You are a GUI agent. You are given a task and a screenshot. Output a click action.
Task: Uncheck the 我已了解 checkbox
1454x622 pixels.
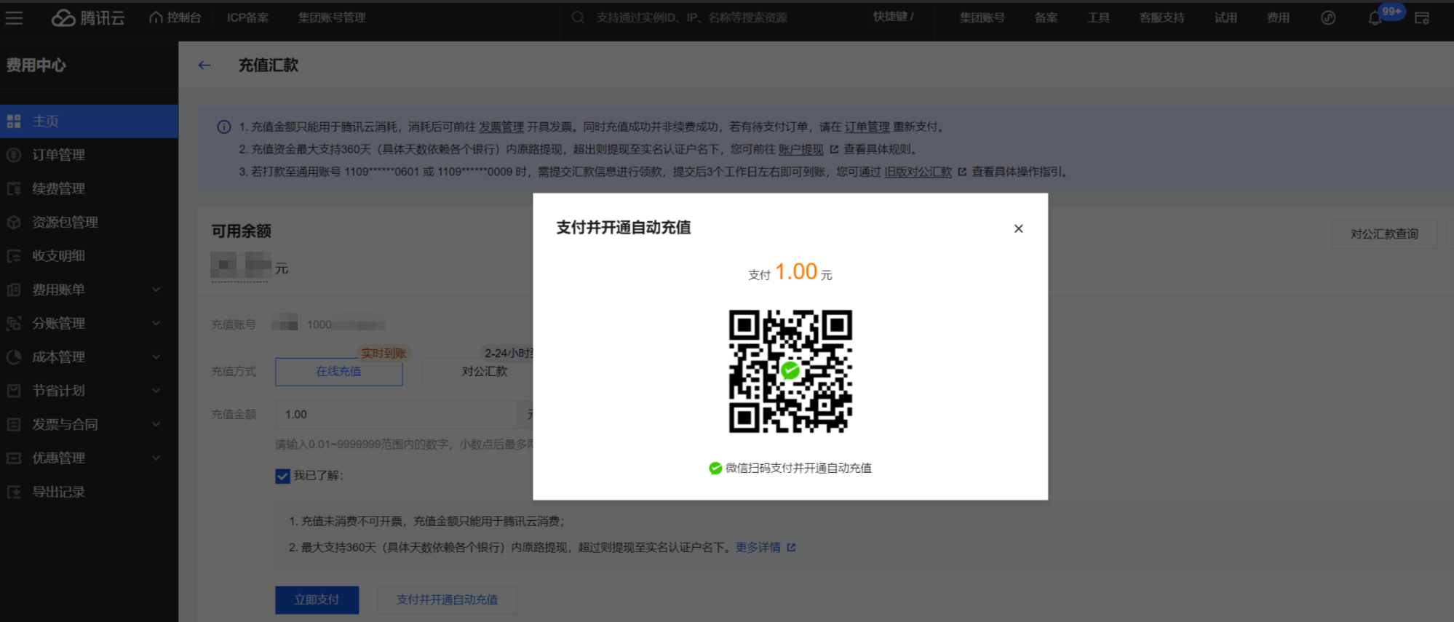[x=283, y=476]
